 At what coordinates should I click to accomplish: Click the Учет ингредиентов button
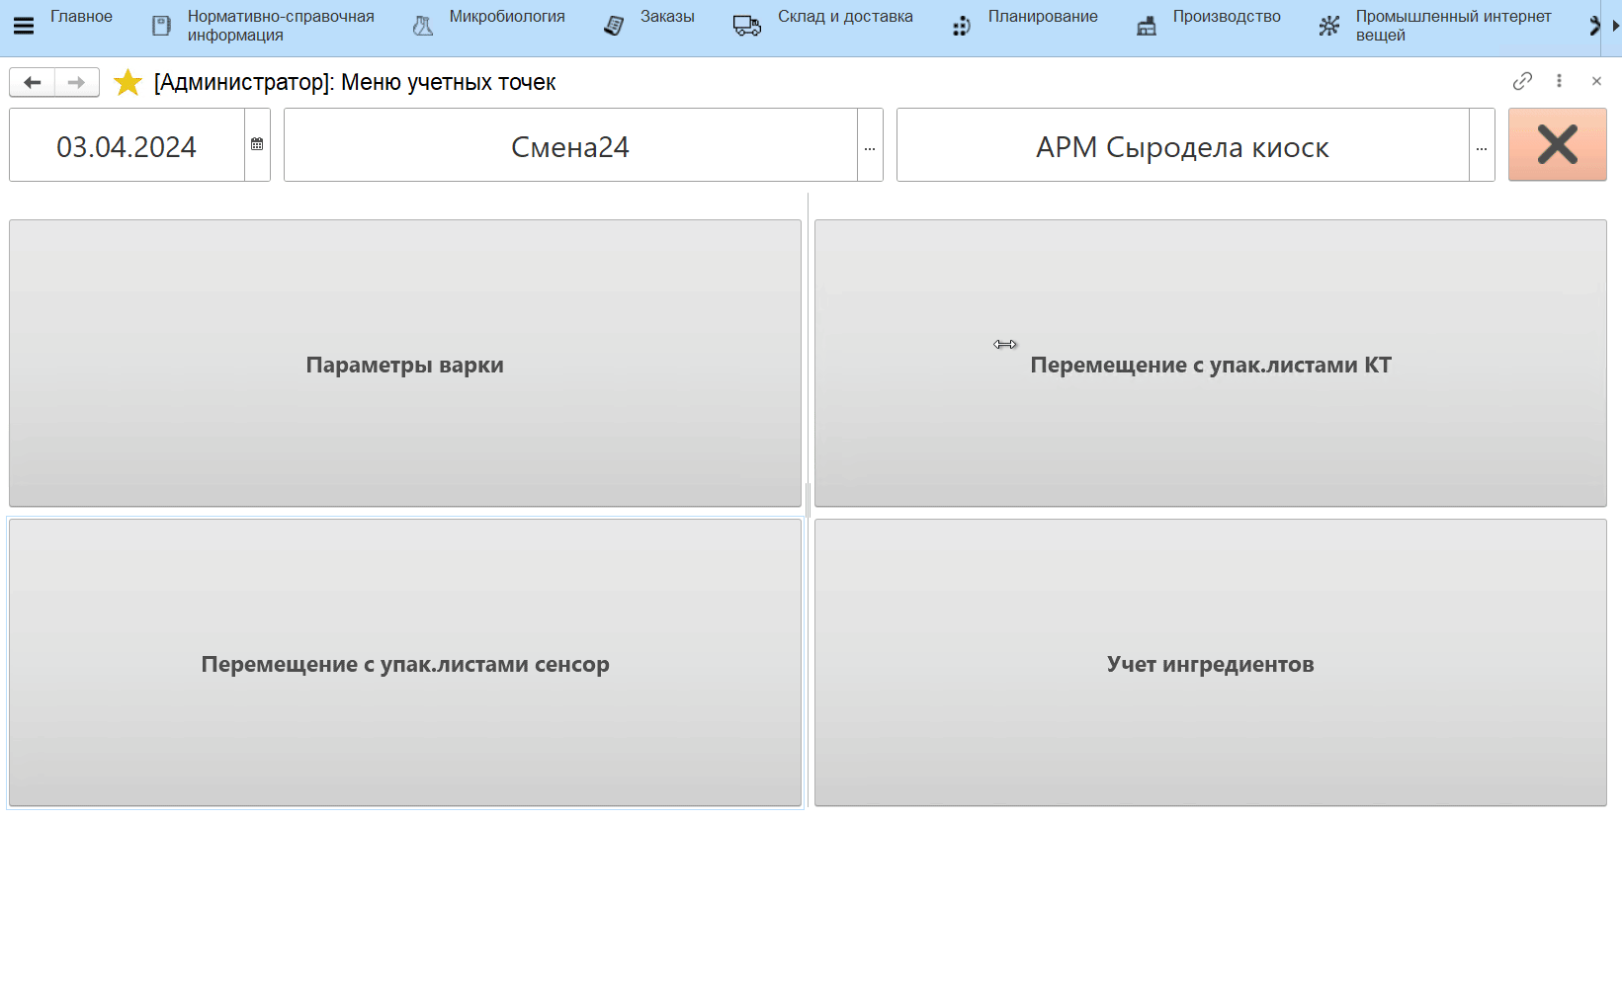[1210, 664]
